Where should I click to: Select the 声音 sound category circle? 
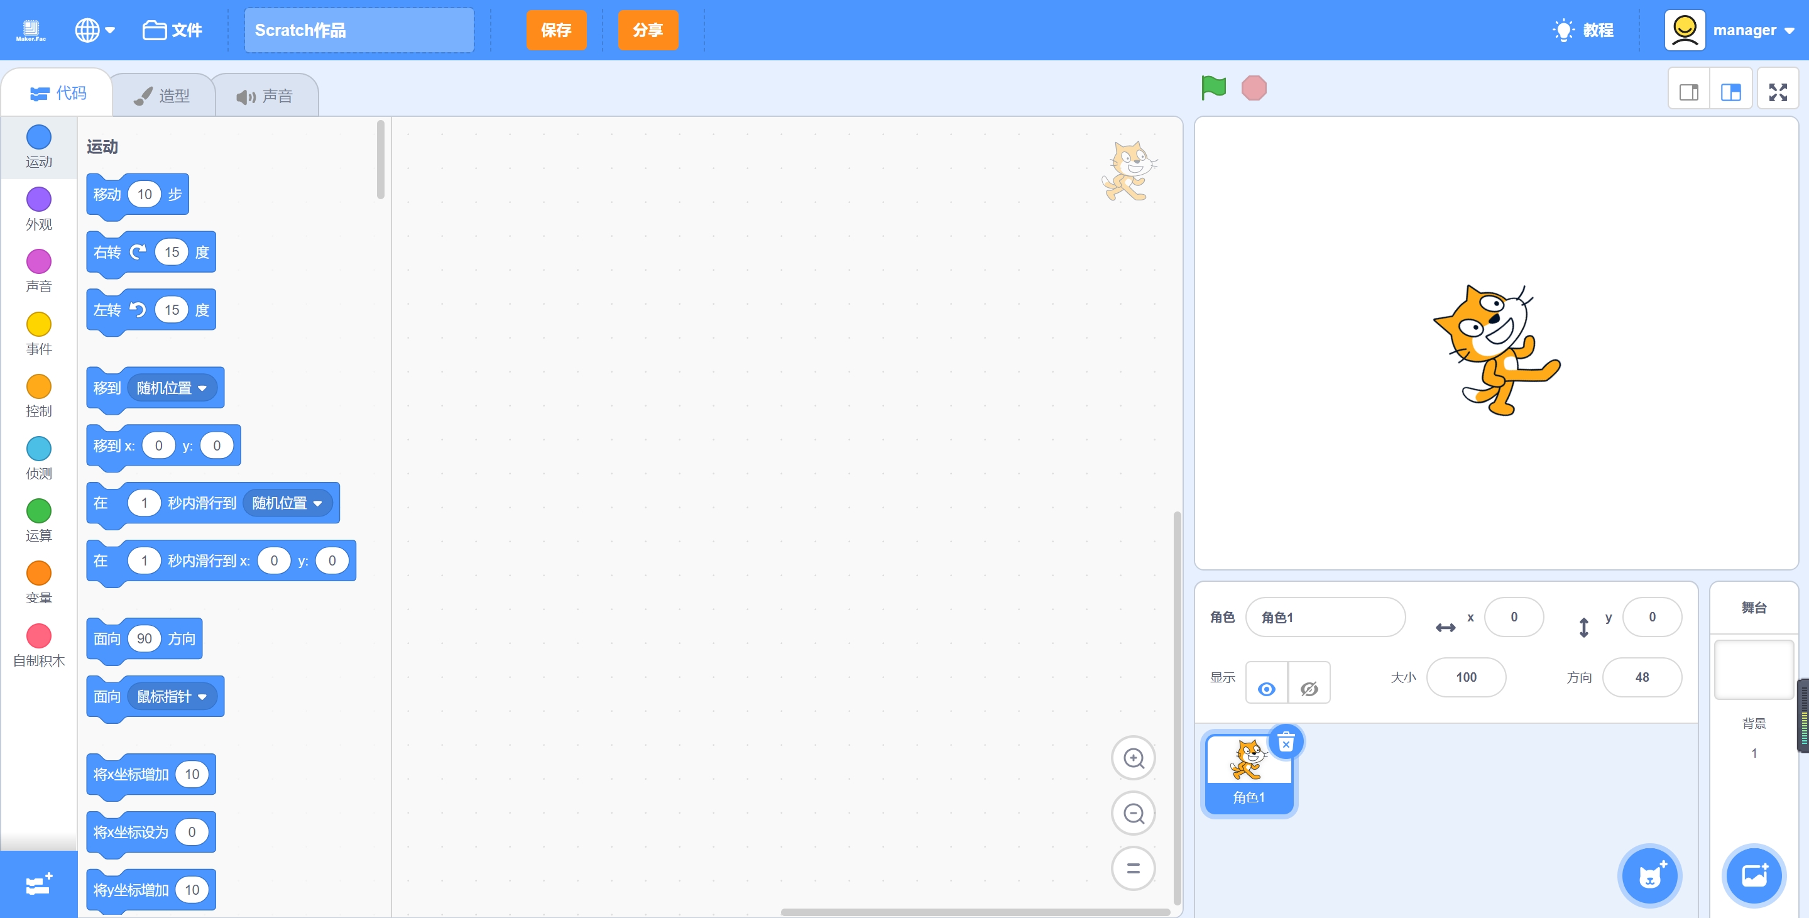coord(38,272)
